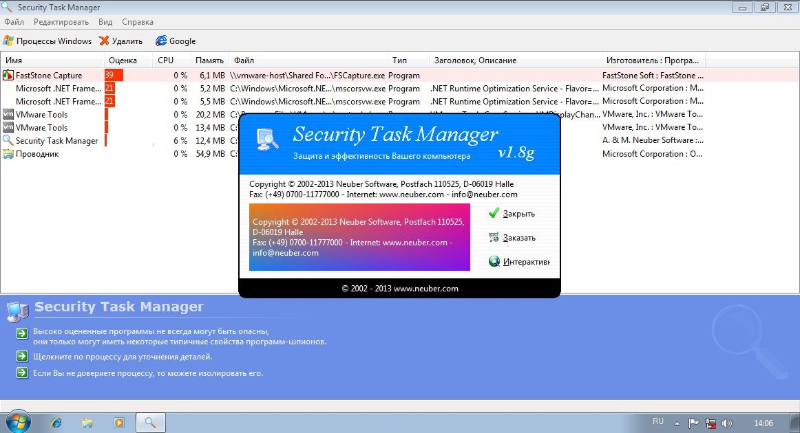Image resolution: width=800 pixels, height=433 pixels.
Task: Click the Security Task Manager logo in bottom panel
Action: [x=18, y=312]
